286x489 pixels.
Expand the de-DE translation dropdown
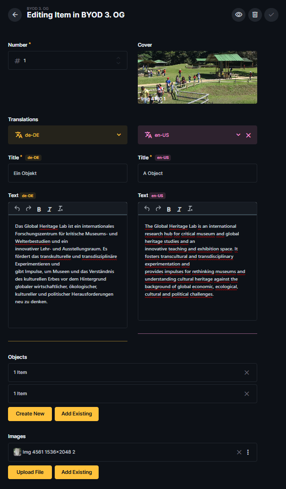[119, 135]
